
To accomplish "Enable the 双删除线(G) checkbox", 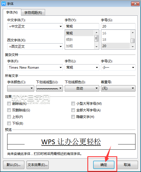I will click(x=9, y=110).
